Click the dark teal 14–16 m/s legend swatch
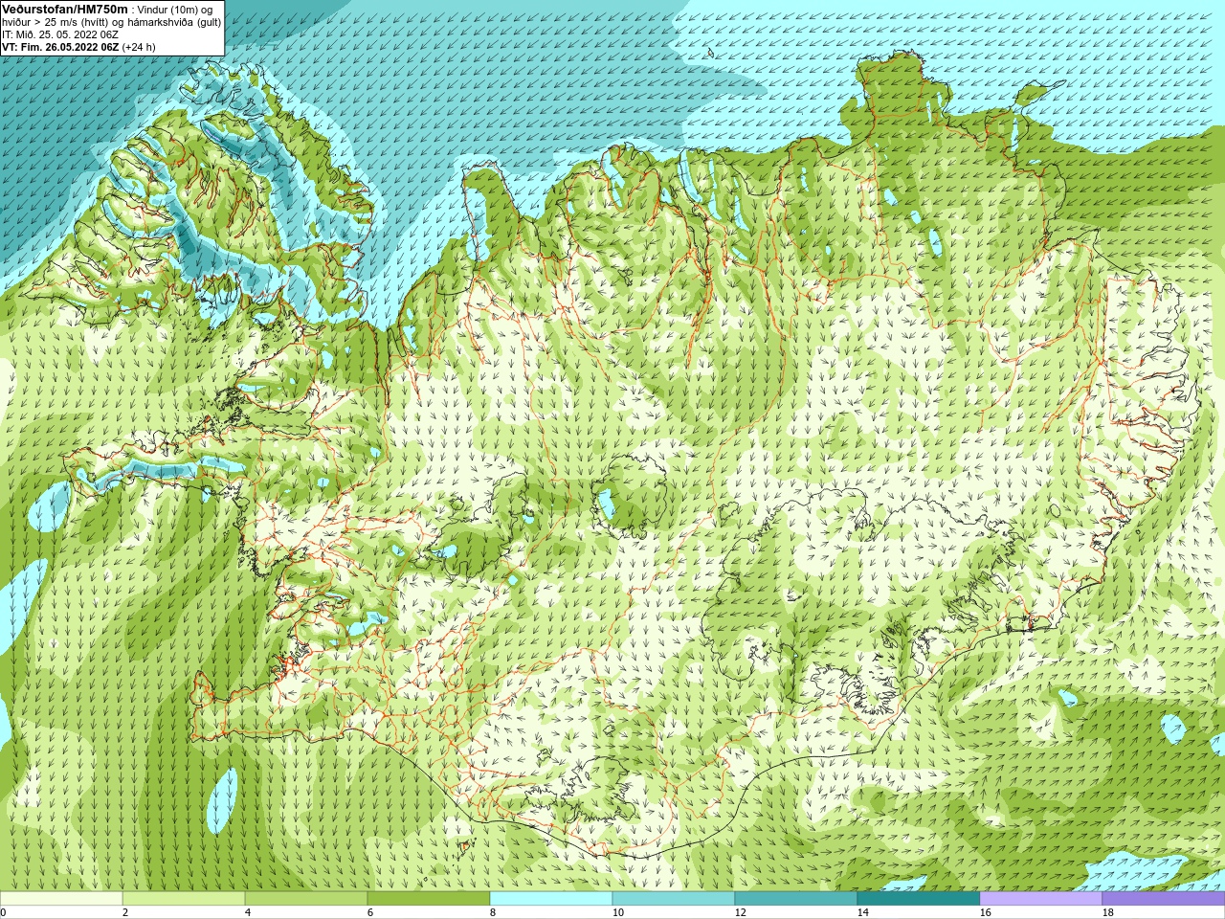The image size is (1225, 919). pos(919,899)
